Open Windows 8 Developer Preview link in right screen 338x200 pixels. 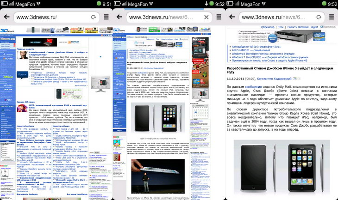pyautogui.click(x=263, y=54)
